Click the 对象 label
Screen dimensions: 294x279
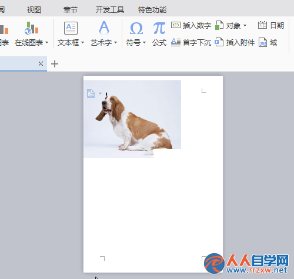(x=233, y=26)
